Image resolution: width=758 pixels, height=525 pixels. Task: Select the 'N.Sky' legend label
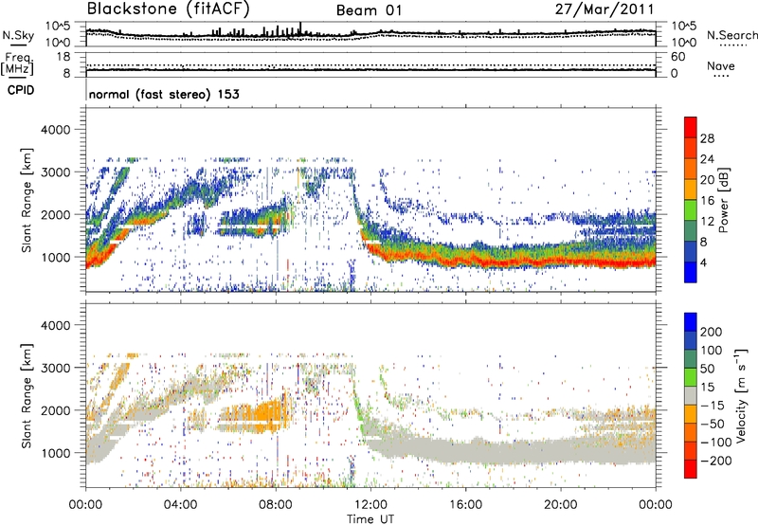(18, 35)
